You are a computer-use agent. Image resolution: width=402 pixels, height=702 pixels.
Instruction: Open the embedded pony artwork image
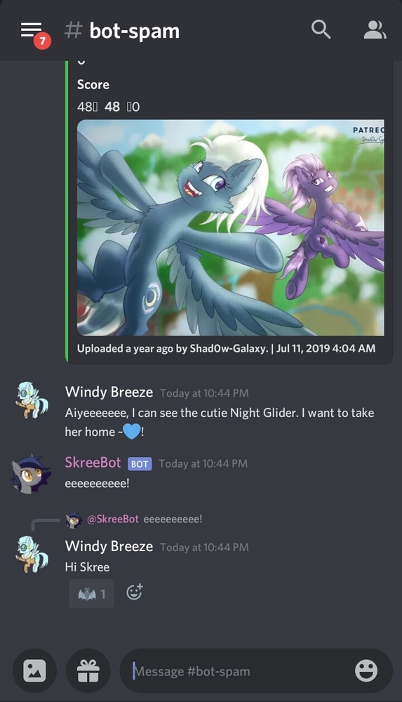[x=231, y=227]
